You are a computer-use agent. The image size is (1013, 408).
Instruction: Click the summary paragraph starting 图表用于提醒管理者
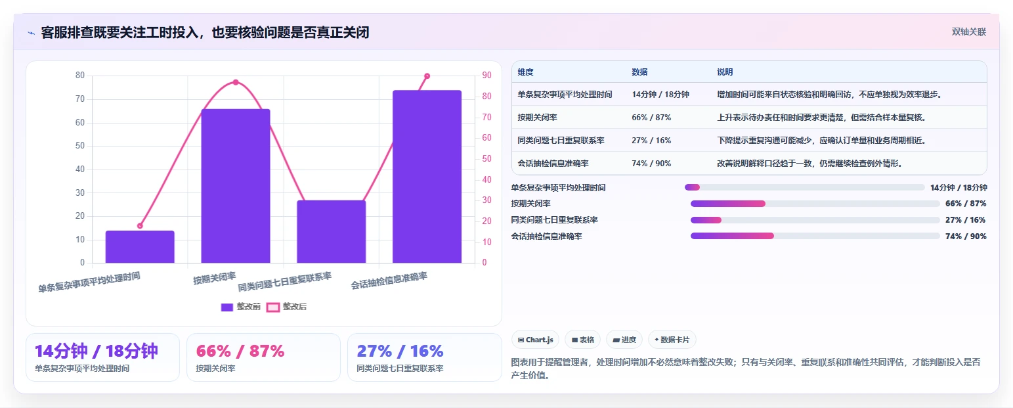coord(745,369)
